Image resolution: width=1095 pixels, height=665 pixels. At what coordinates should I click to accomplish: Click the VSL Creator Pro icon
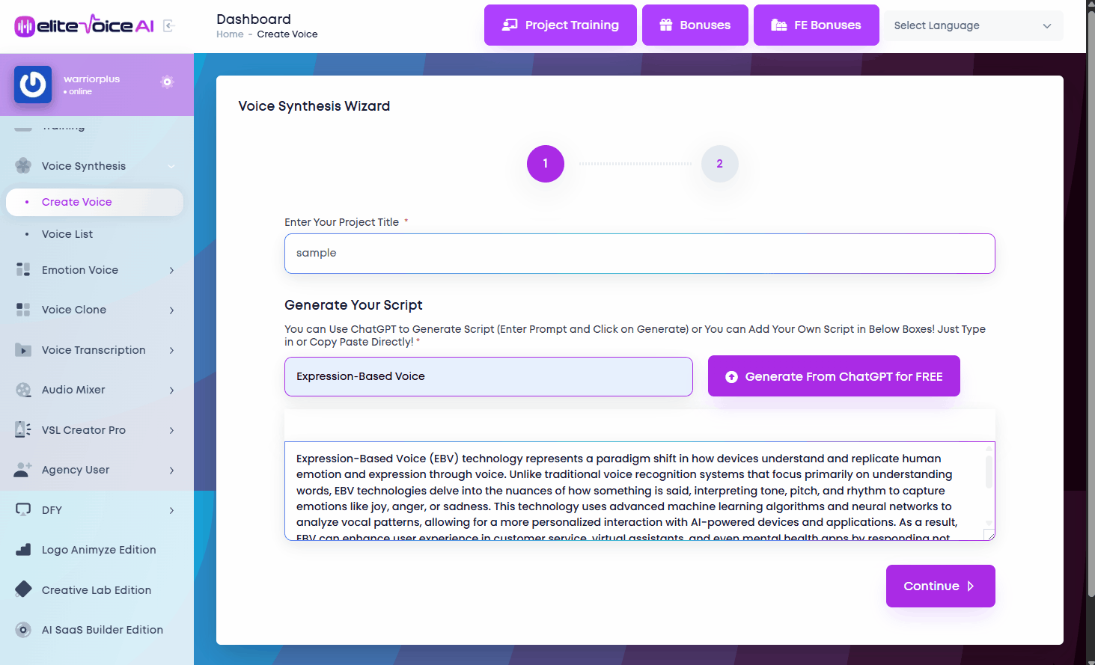23,429
